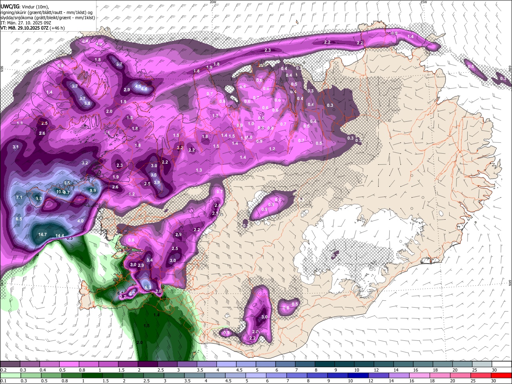Click the 4.6 value on the map
Image resolution: width=512 pixels, height=384 pixels.
(144, 89)
